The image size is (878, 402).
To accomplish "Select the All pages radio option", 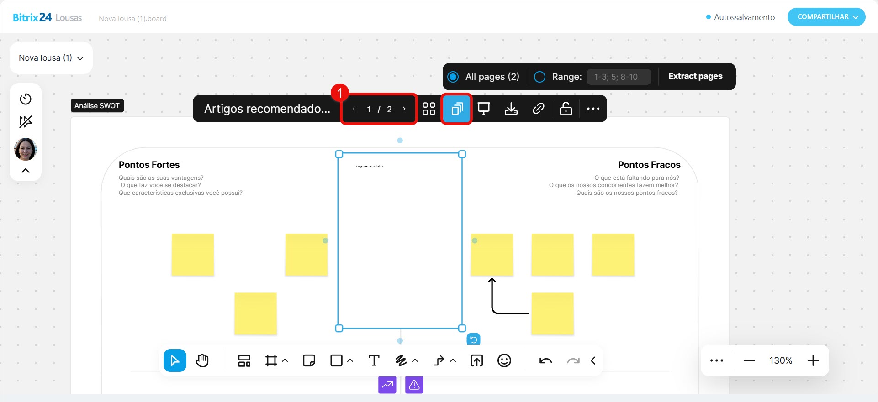I will point(453,77).
